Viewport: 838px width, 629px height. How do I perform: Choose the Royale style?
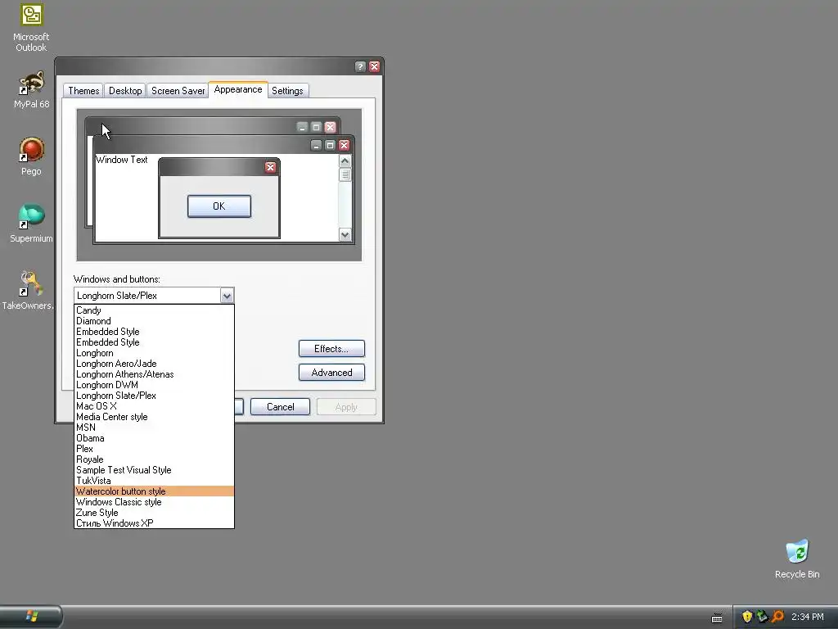[154, 459]
